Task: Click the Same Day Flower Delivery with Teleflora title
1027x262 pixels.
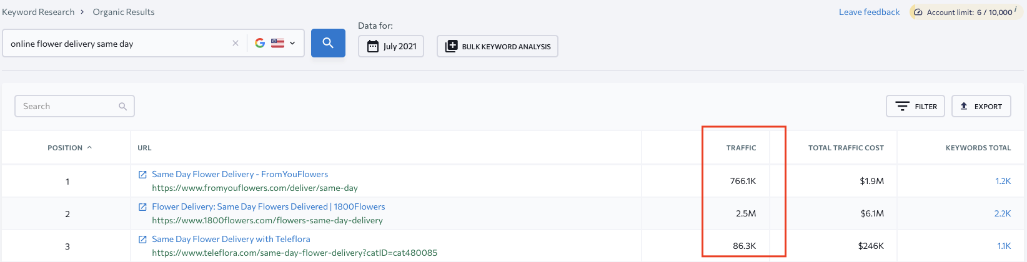Action: point(231,239)
